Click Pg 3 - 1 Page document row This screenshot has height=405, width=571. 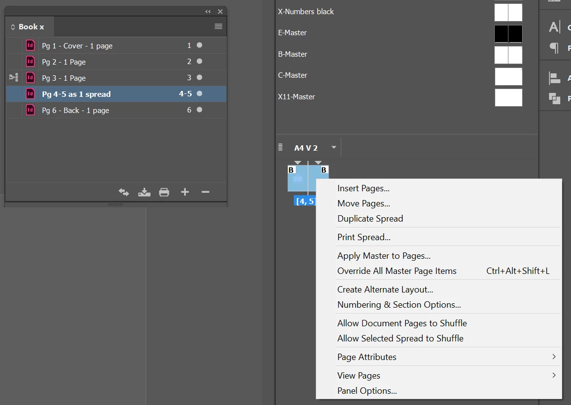coord(116,78)
